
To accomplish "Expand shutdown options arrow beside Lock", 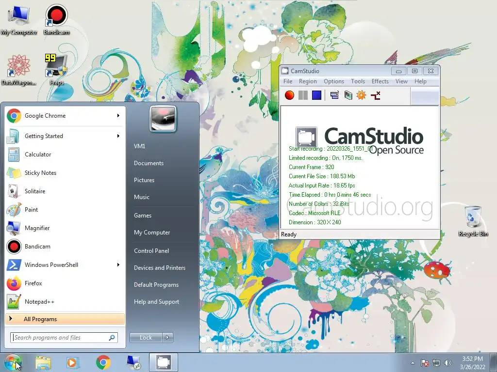I will (x=167, y=338).
